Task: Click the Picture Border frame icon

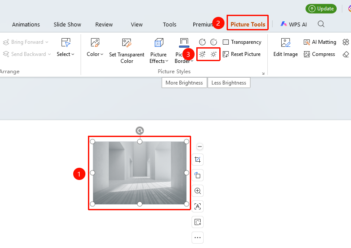Action: (184, 42)
